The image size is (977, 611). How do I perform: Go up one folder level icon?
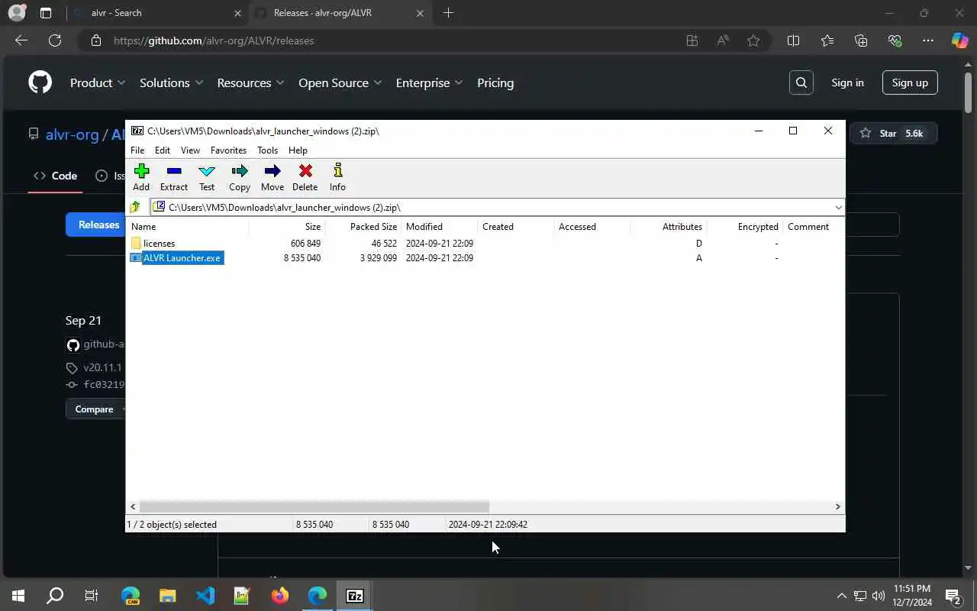tap(135, 207)
